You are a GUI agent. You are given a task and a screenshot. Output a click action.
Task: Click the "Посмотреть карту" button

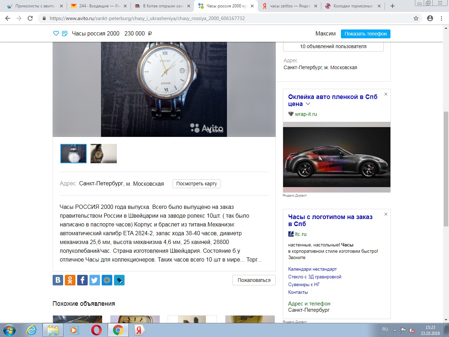196,184
